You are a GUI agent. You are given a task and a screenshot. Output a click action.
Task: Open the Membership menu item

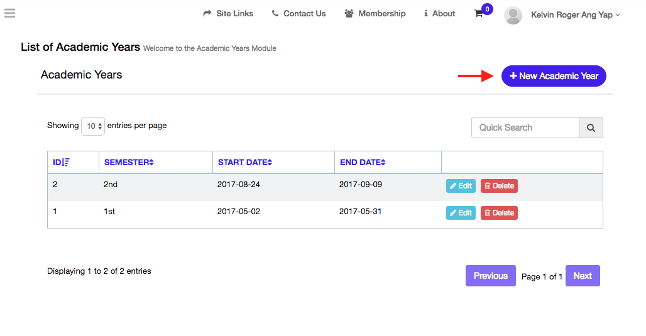pos(375,14)
